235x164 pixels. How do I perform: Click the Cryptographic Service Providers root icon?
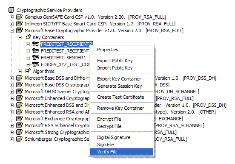point(11,10)
